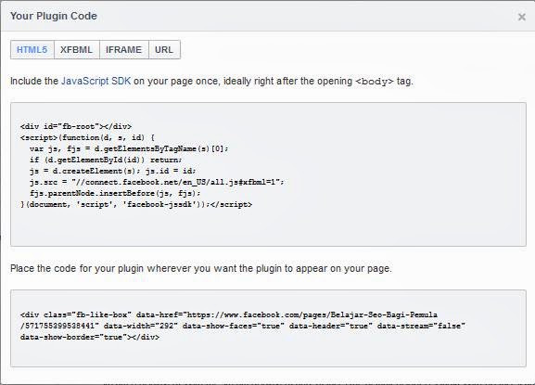The width and height of the screenshot is (535, 385).
Task: Switch to the XFBML tab
Action: pos(76,50)
